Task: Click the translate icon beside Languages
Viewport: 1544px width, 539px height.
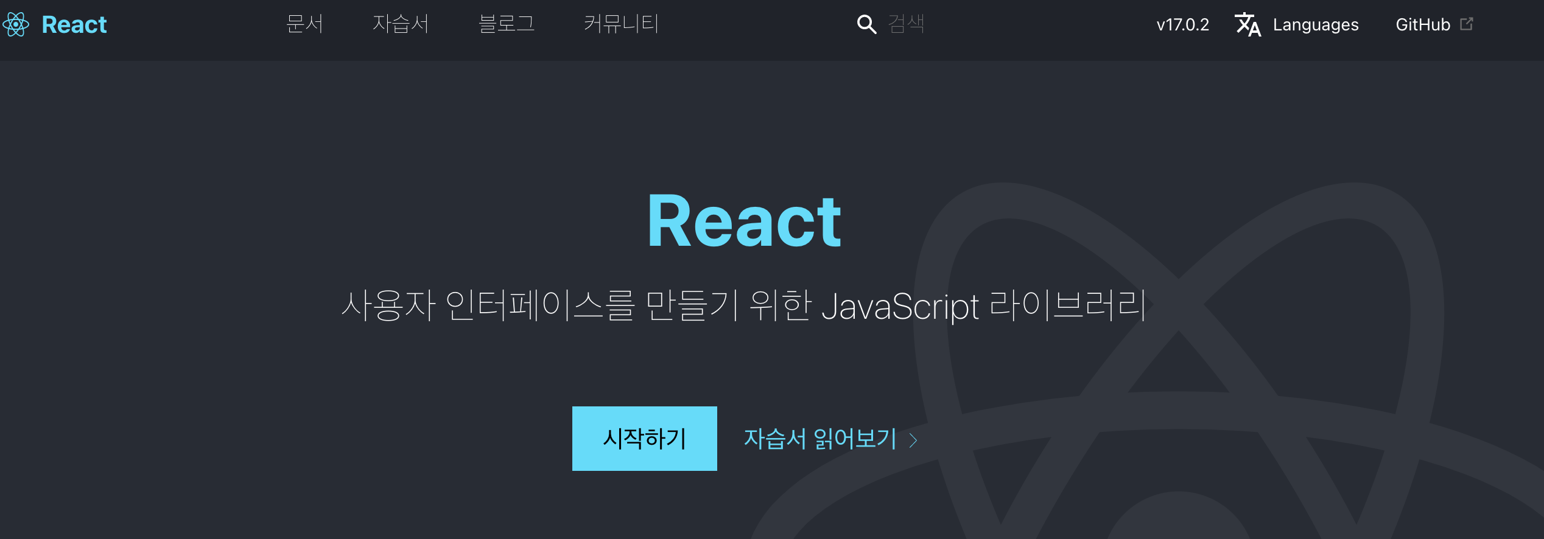Action: coord(1247,24)
